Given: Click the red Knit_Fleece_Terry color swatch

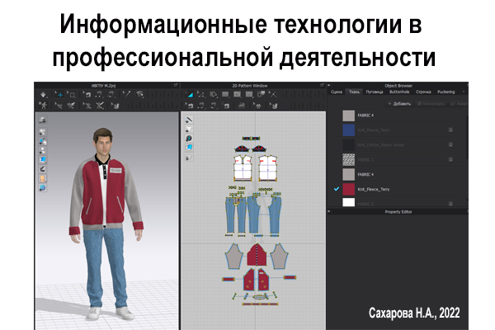Looking at the screenshot, I should tap(349, 189).
